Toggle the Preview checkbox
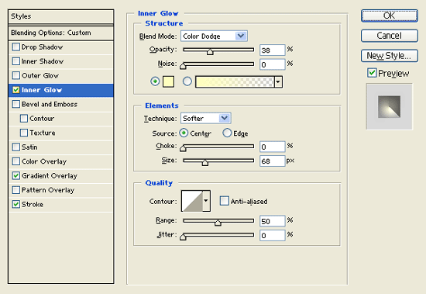The height and width of the screenshot is (294, 426). coord(372,73)
